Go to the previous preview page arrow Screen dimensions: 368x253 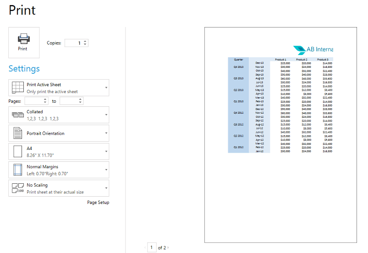[x=145, y=247]
